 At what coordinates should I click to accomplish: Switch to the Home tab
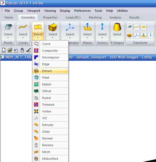click(9, 17)
